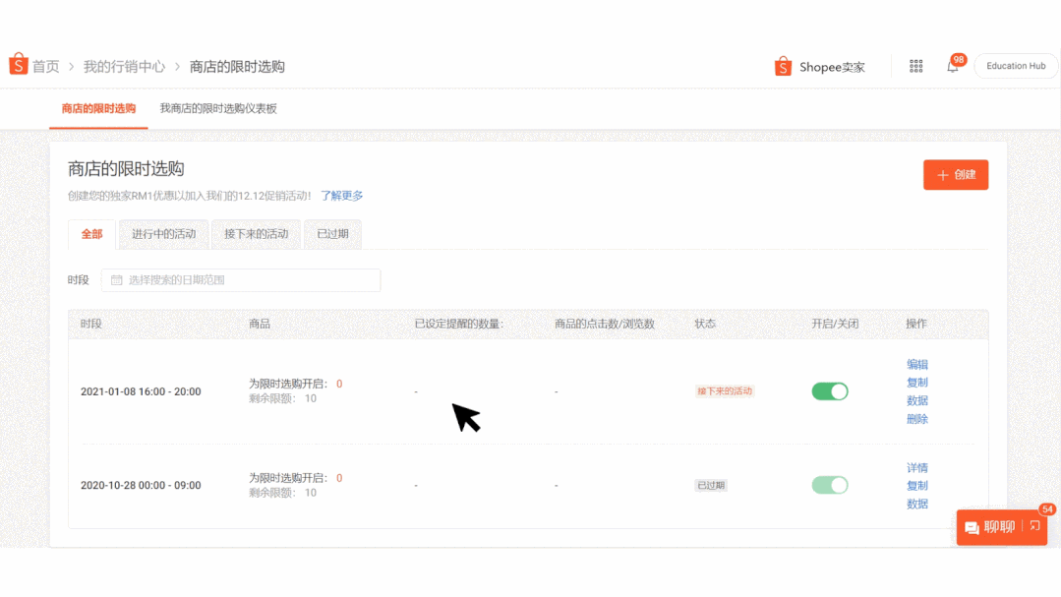Select the 已过期 filter tab
The image size is (1061, 597).
[x=332, y=234]
